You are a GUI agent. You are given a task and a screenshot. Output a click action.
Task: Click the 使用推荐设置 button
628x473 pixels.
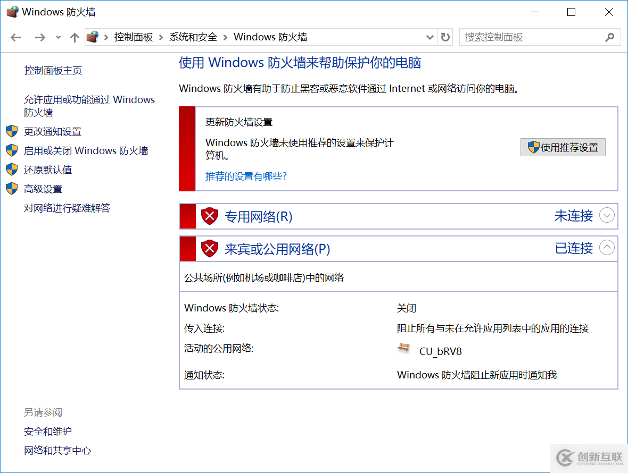point(563,147)
